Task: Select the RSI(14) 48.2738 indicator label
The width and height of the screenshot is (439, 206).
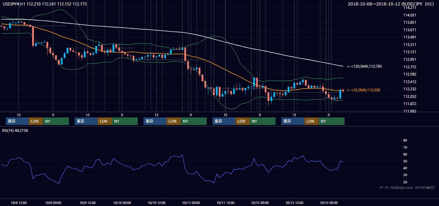Action: click(15, 130)
